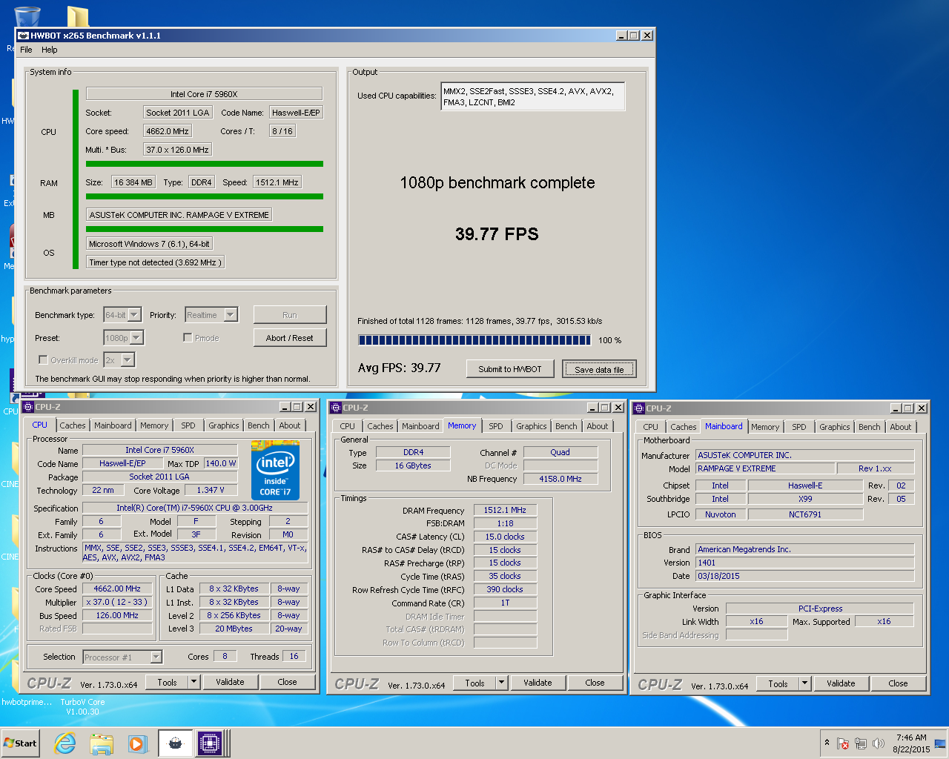The image size is (949, 759).
Task: Click the title icon of the CPU-Z window showing Mainboard info
Action: point(639,408)
